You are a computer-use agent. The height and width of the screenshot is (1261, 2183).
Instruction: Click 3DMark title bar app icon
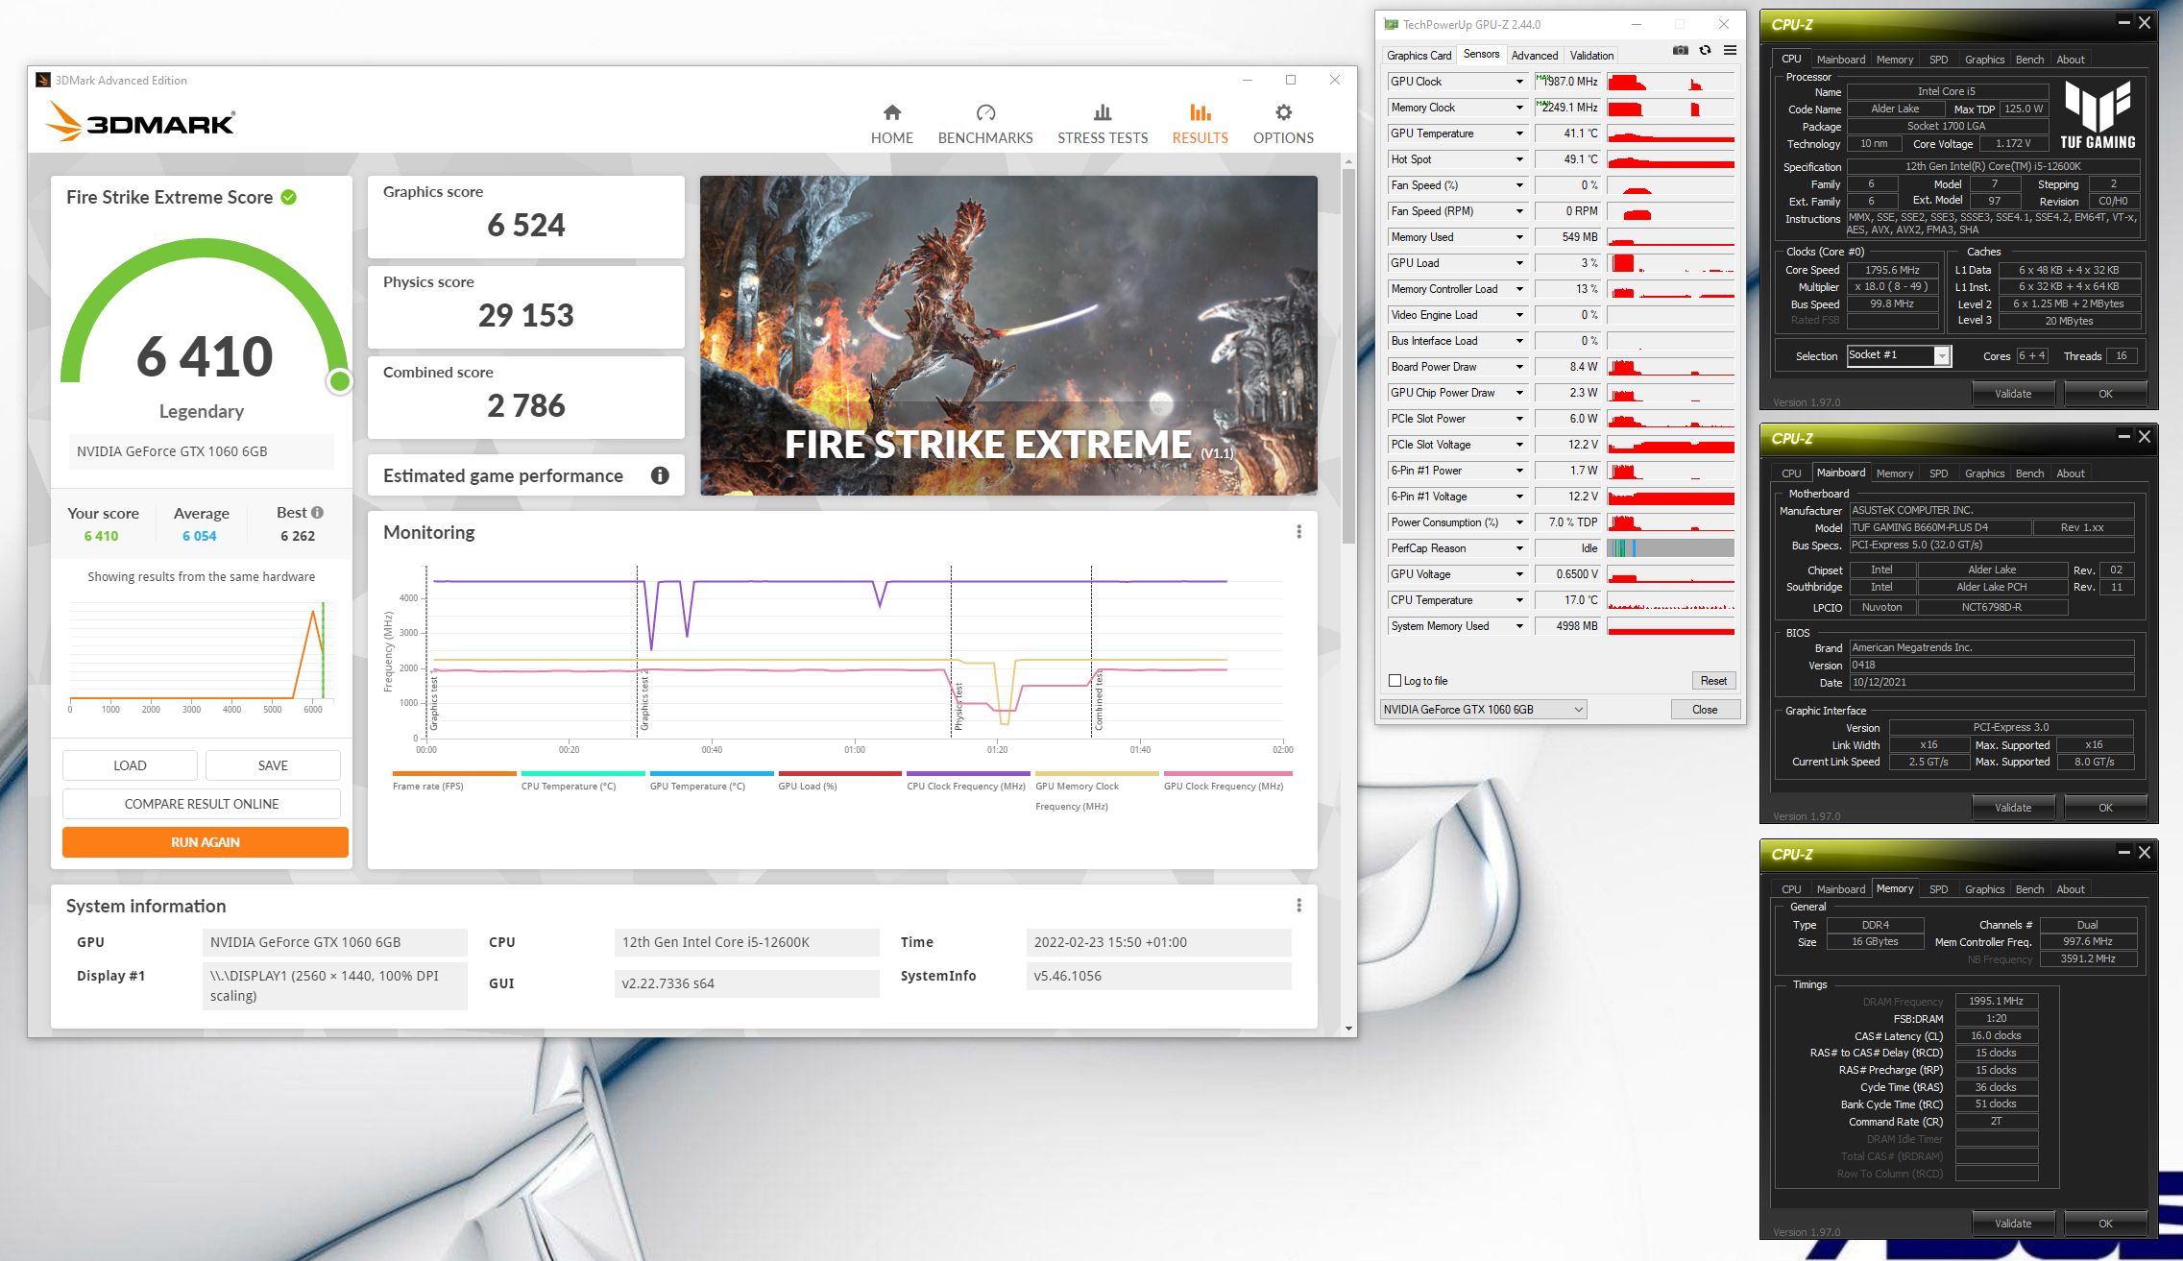43,80
